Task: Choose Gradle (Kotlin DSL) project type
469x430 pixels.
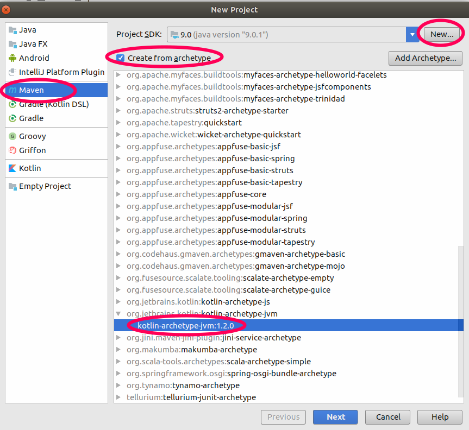Action: pos(57,104)
